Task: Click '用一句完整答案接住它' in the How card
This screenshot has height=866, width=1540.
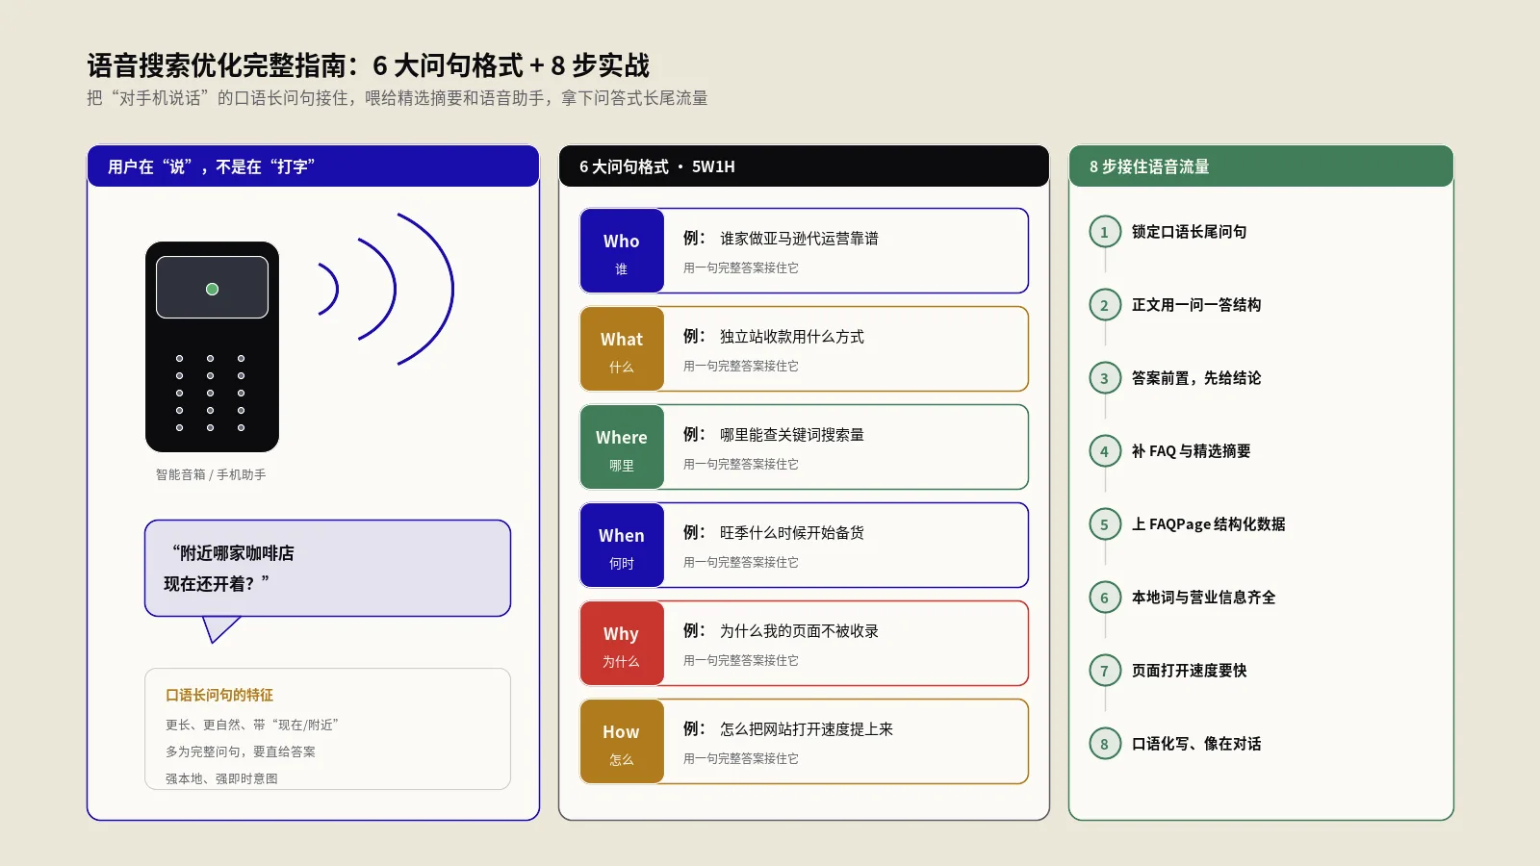Action: point(741,758)
